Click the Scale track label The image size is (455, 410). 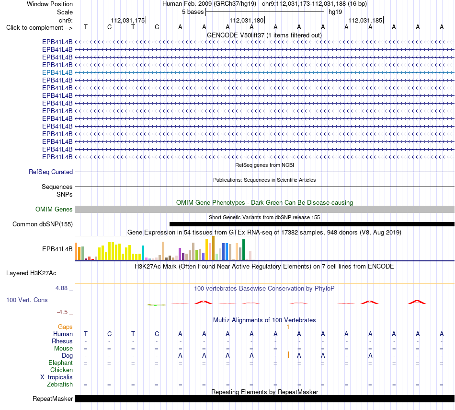[x=65, y=12]
